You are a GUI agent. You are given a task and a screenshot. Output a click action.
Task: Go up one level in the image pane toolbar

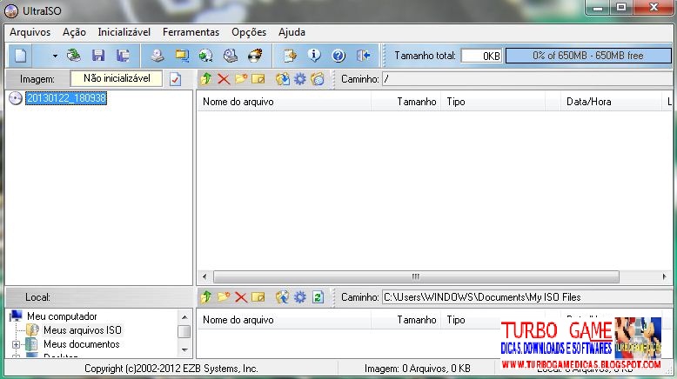pos(206,79)
